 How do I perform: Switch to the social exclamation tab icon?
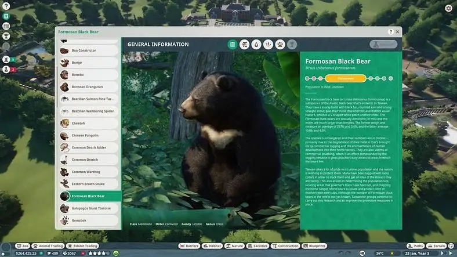tap(268, 45)
